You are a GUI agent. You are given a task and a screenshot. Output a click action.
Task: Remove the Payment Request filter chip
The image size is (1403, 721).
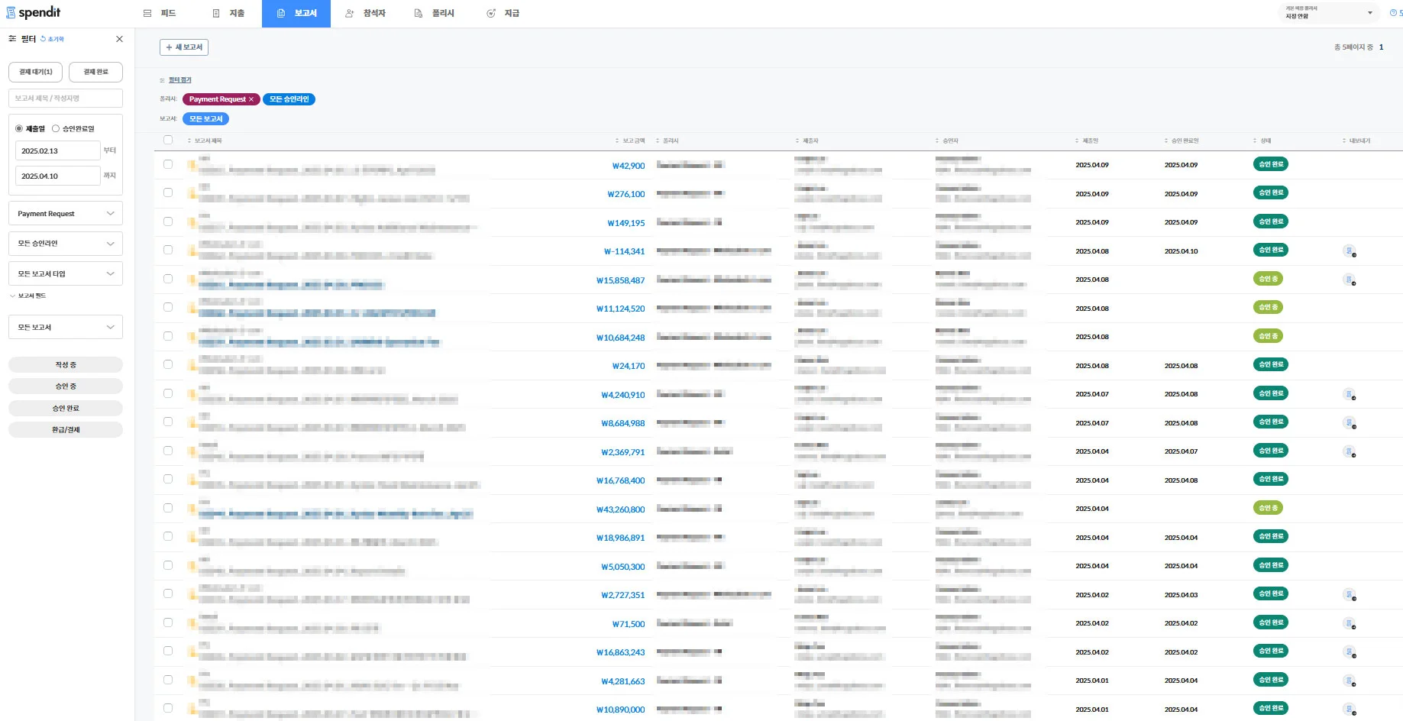pyautogui.click(x=251, y=99)
